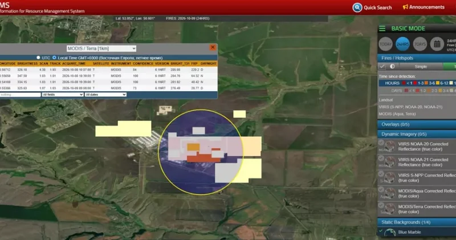456x240 pixels.
Task: Select the UTC radio button
Action: point(38,58)
